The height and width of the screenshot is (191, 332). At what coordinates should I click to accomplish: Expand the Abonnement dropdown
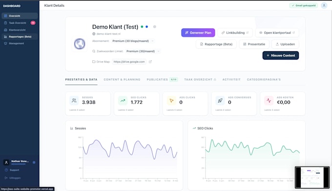pos(133,41)
